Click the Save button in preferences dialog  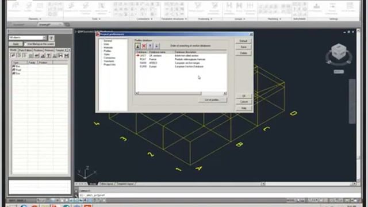pos(243,47)
